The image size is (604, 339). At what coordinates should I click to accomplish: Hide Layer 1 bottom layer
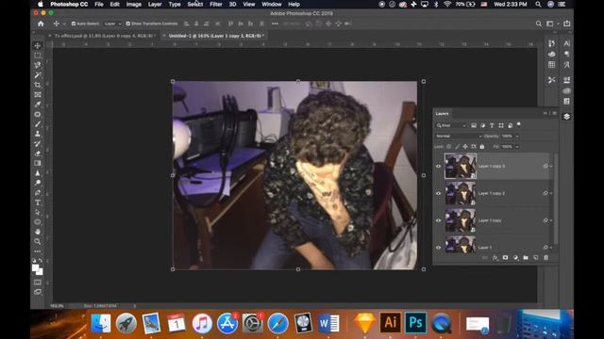(x=438, y=248)
